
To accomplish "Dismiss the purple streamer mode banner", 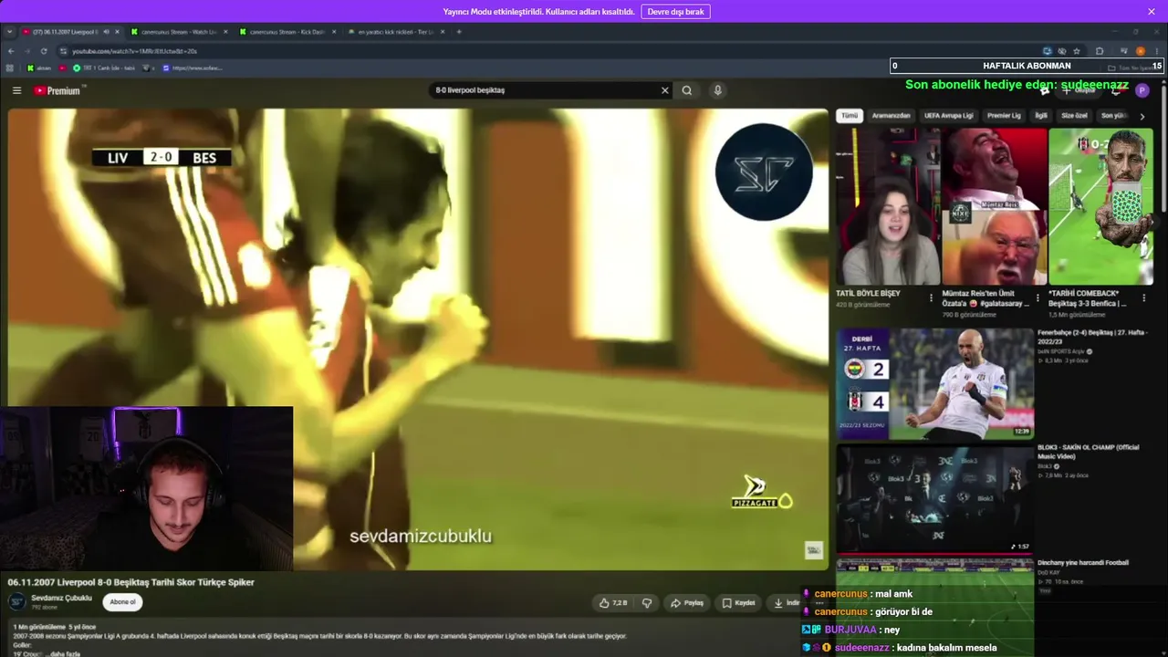I will pyautogui.click(x=1152, y=12).
